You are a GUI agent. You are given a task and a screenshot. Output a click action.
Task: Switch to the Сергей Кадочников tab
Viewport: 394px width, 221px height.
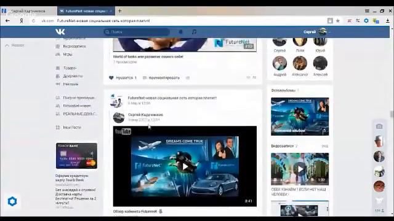pyautogui.click(x=28, y=11)
